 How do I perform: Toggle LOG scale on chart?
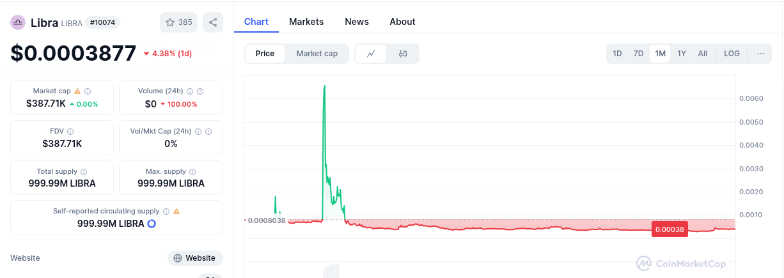click(732, 54)
